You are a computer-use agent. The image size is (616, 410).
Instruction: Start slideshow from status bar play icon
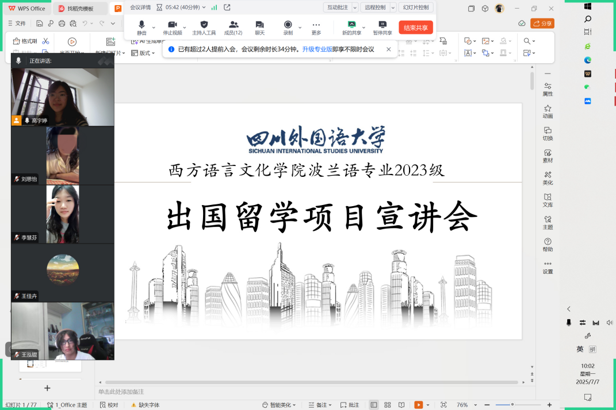(418, 405)
